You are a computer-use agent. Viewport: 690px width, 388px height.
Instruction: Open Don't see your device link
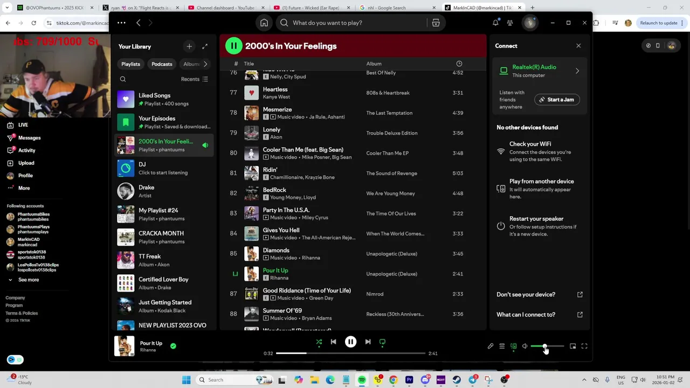tap(539, 294)
